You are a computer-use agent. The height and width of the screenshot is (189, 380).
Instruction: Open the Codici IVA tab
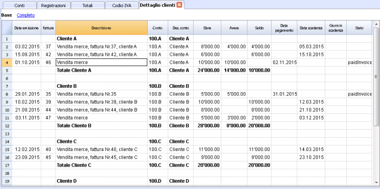coord(122,5)
